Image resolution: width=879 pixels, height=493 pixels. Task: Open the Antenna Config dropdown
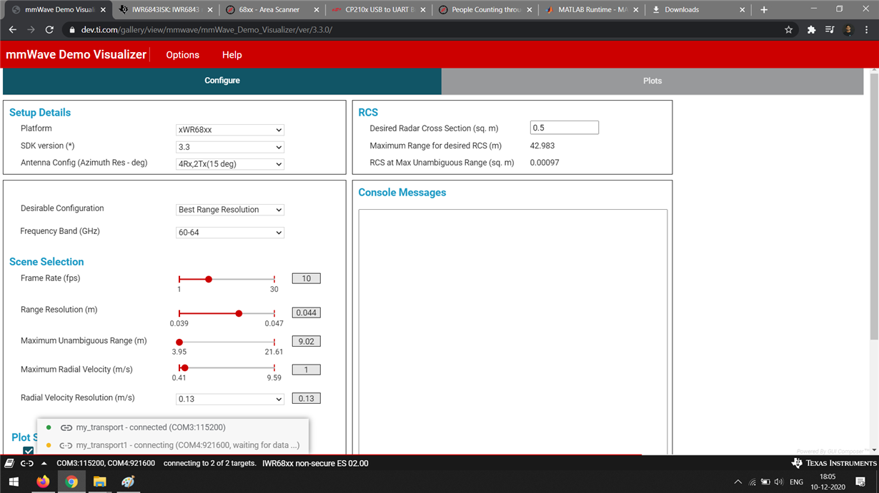[x=230, y=164]
